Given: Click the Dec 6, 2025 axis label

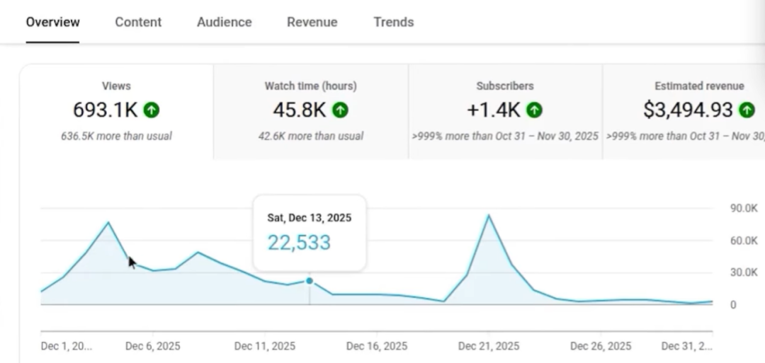Looking at the screenshot, I should (152, 346).
